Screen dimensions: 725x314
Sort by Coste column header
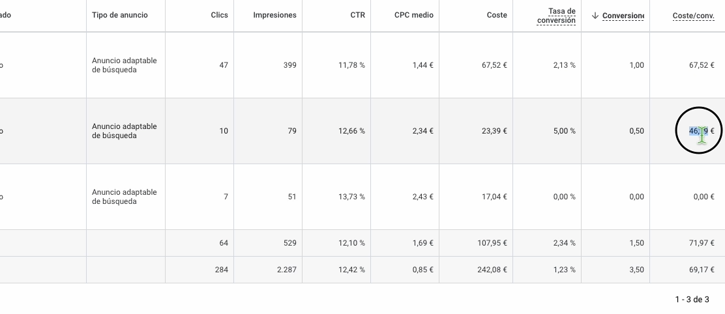pyautogui.click(x=497, y=15)
